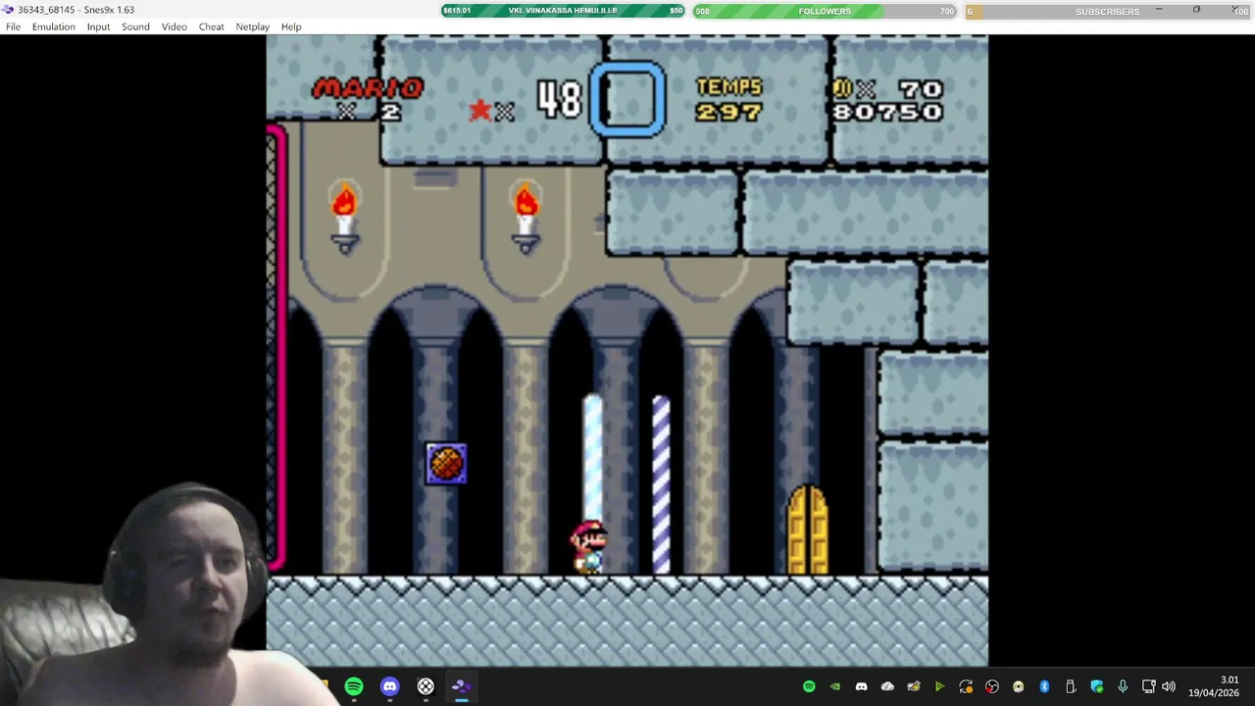The image size is (1255, 706).
Task: Click the TEMPS 297 timer text
Action: click(x=728, y=100)
